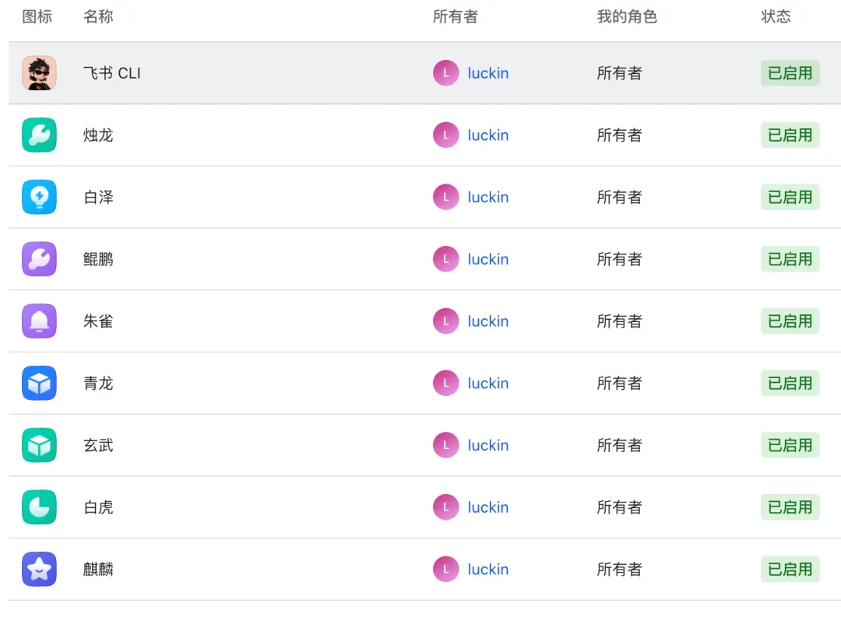The width and height of the screenshot is (841, 617).
Task: Click the green pie icon for 白虎
Action: 39,507
